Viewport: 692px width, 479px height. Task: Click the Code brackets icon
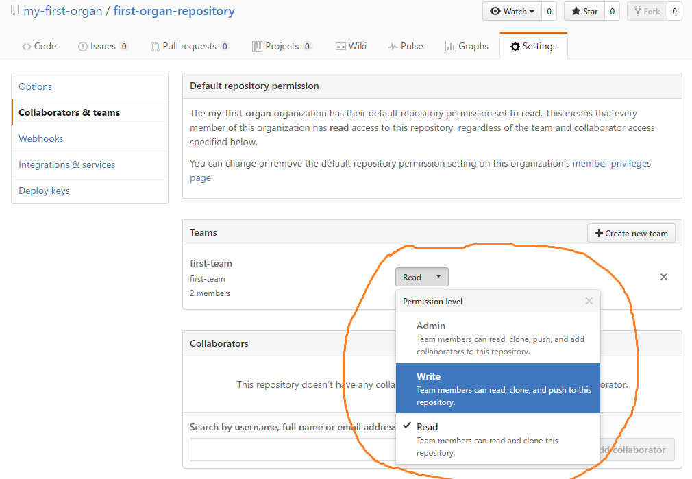(x=27, y=47)
